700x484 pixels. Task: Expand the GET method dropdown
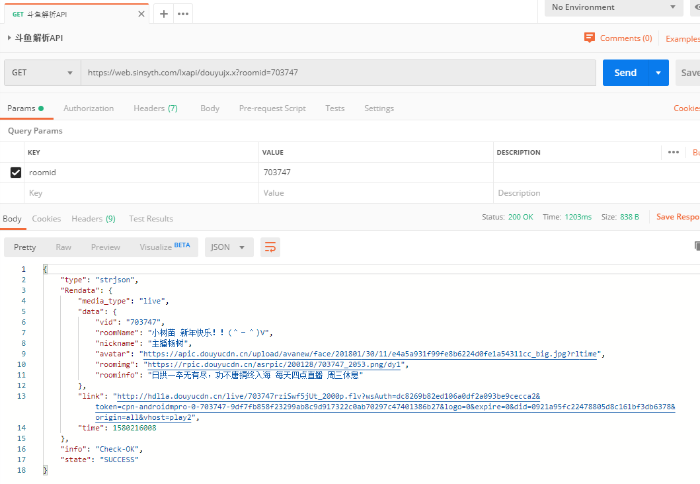(x=42, y=73)
